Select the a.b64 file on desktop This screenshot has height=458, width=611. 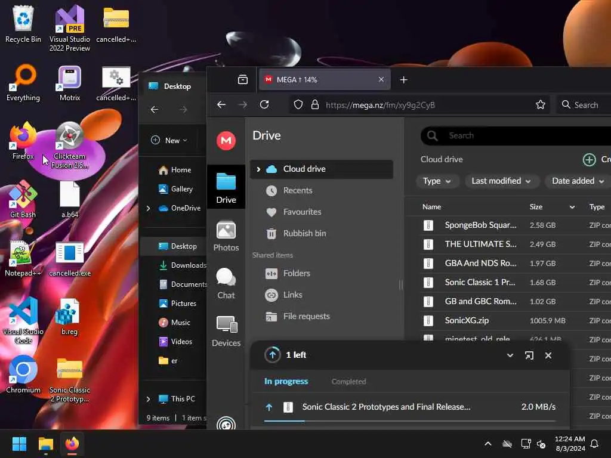click(x=69, y=199)
